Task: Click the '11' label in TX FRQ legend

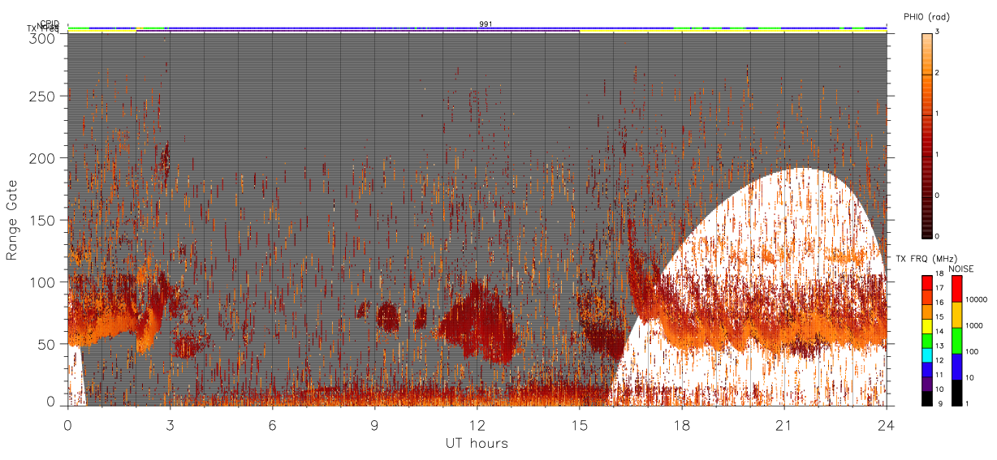Action: click(939, 375)
